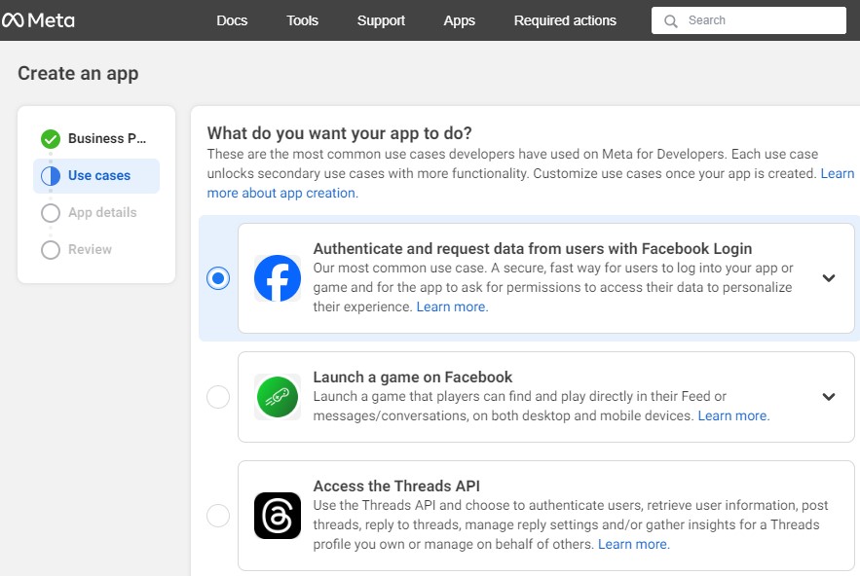Click Learn more on the Threads API card

pyautogui.click(x=633, y=544)
